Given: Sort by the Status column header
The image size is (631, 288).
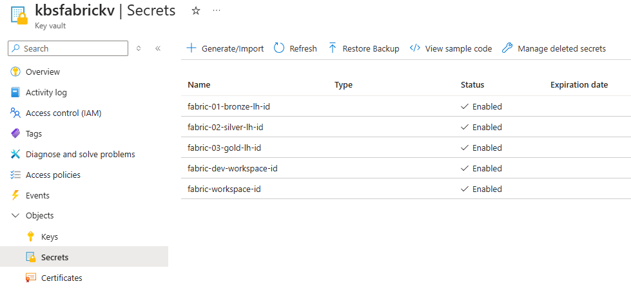Looking at the screenshot, I should tap(472, 85).
